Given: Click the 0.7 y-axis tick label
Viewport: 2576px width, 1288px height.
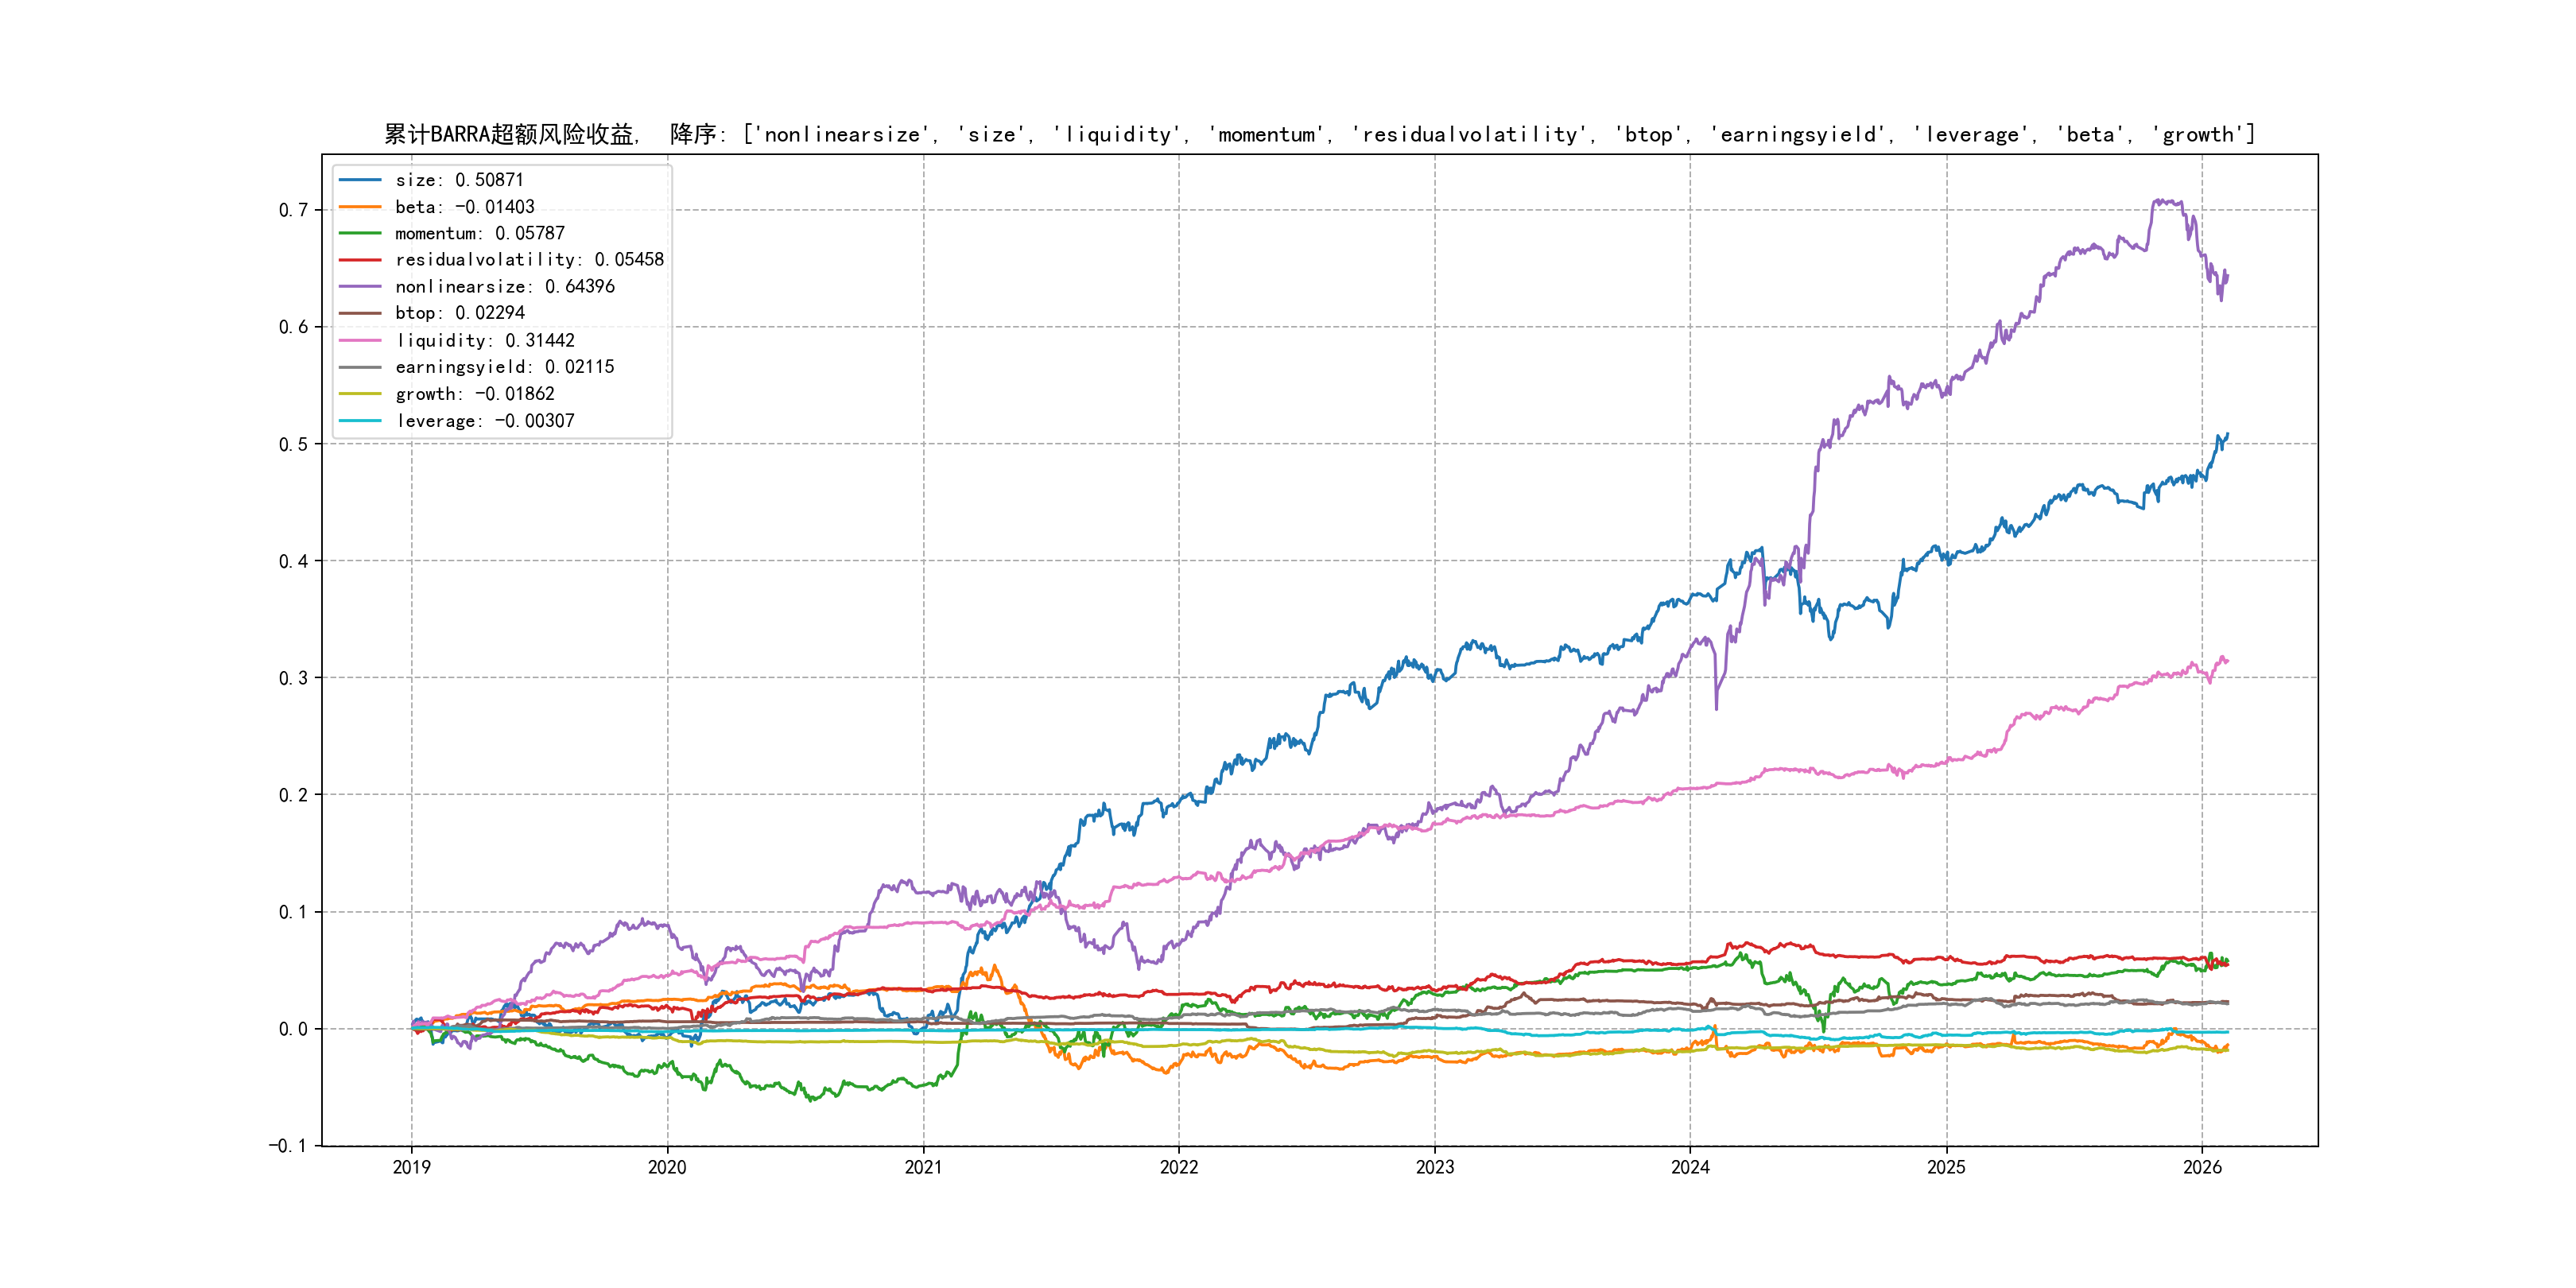Looking at the screenshot, I should pos(293,210).
